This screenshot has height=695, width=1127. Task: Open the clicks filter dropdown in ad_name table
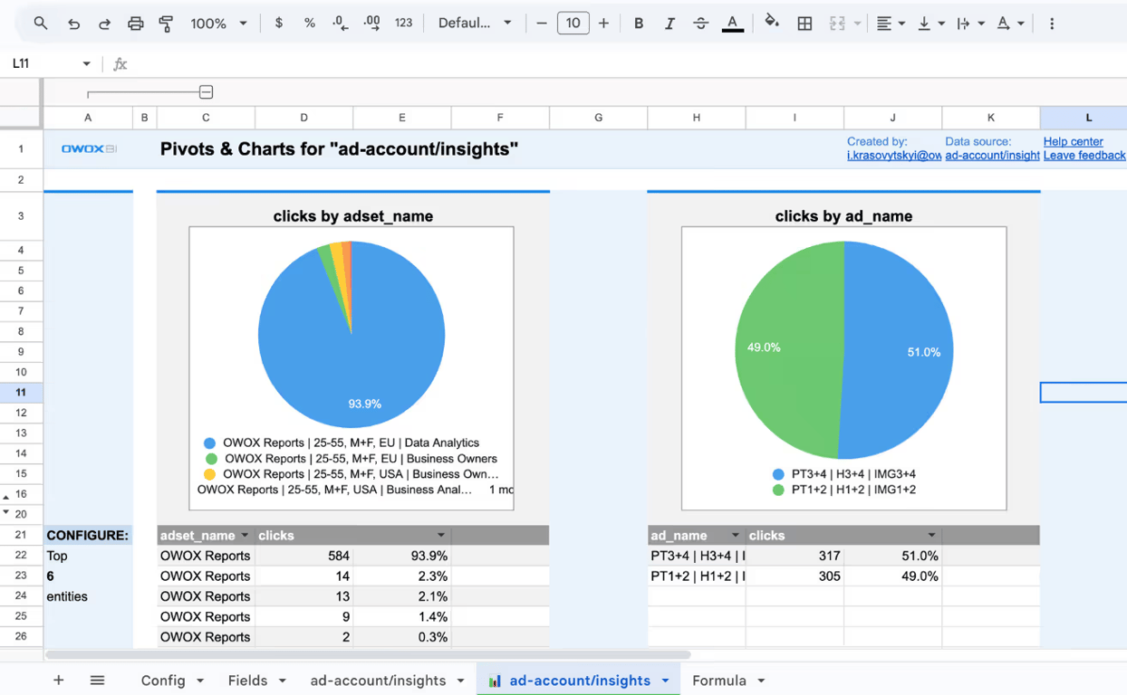click(x=931, y=536)
